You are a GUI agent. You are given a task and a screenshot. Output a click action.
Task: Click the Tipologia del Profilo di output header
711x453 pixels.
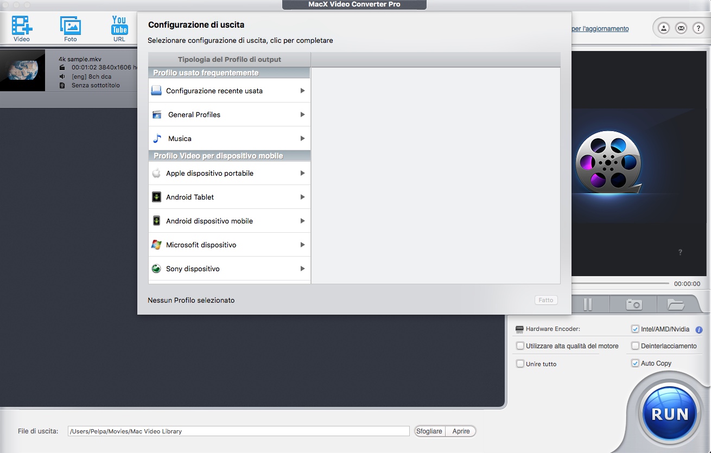coord(230,60)
